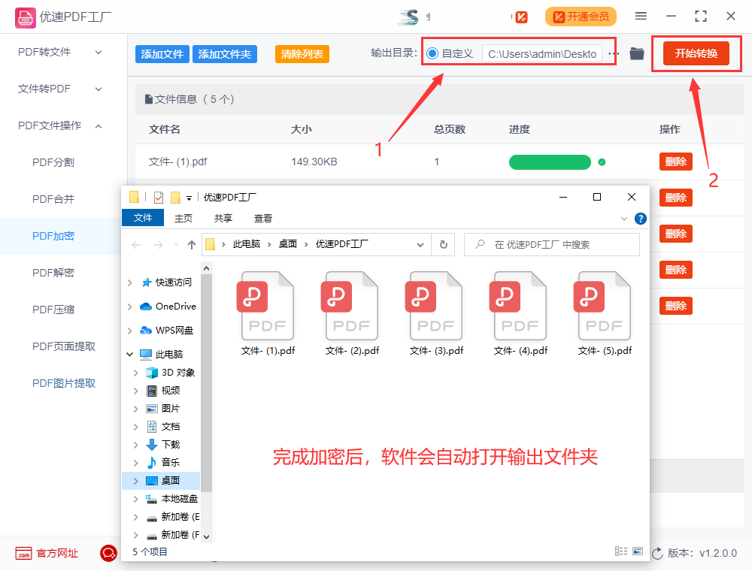The height and width of the screenshot is (571, 752).
Task: Open the 文件 tab in Explorer
Action: point(143,218)
